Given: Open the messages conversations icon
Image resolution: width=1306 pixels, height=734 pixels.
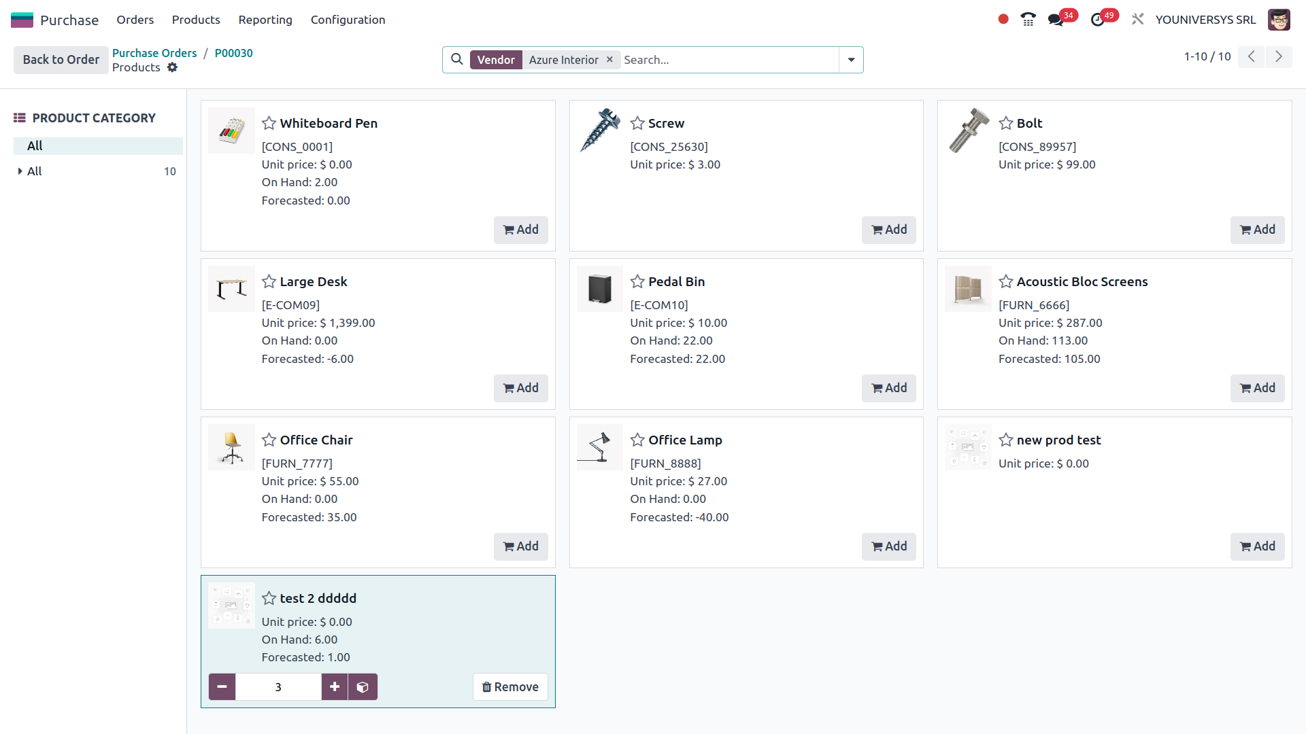Looking at the screenshot, I should (1056, 19).
